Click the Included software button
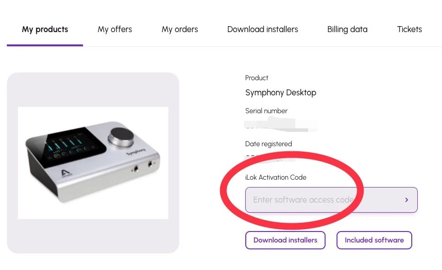Image resolution: width=442 pixels, height=270 pixels. point(374,240)
